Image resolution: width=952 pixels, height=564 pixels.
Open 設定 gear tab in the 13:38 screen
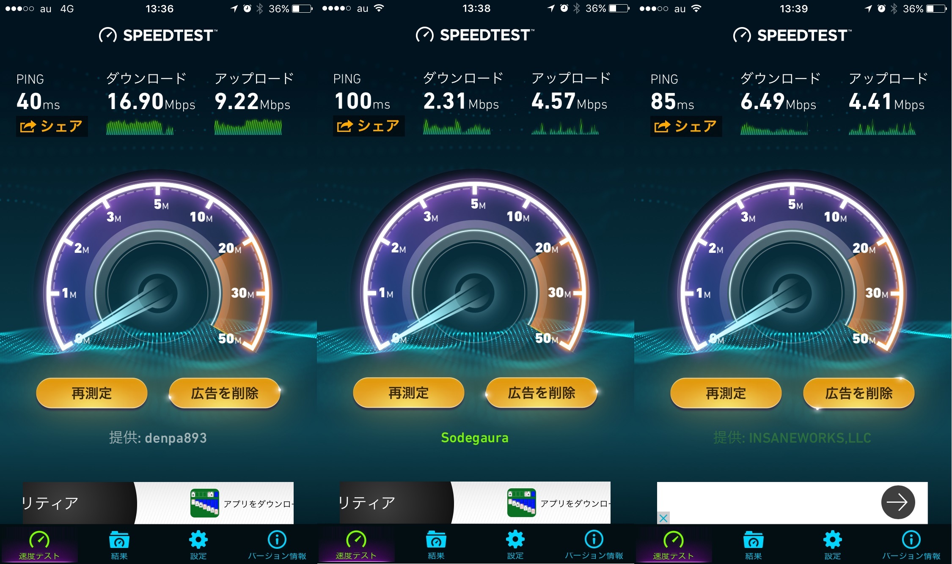coord(515,545)
